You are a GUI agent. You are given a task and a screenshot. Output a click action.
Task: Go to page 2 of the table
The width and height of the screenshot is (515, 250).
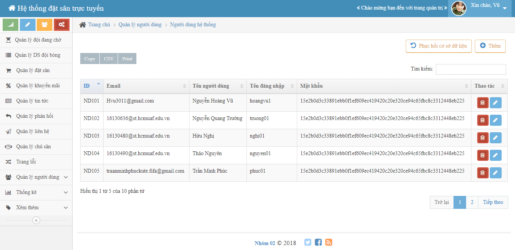472,202
